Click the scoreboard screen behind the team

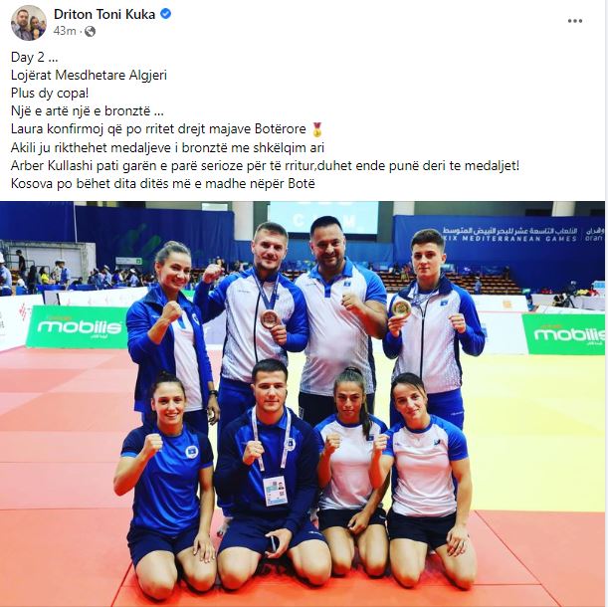(323, 218)
